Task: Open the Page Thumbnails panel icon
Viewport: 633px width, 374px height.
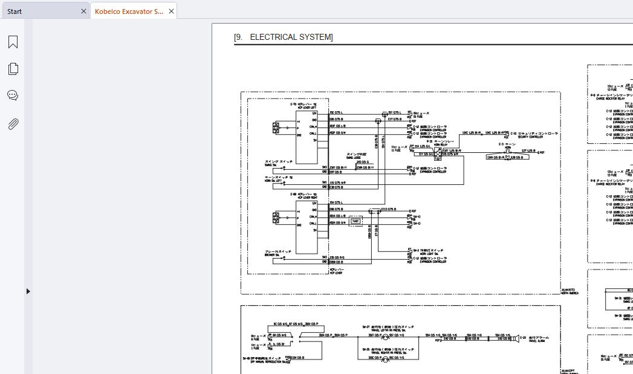Action: [x=13, y=69]
